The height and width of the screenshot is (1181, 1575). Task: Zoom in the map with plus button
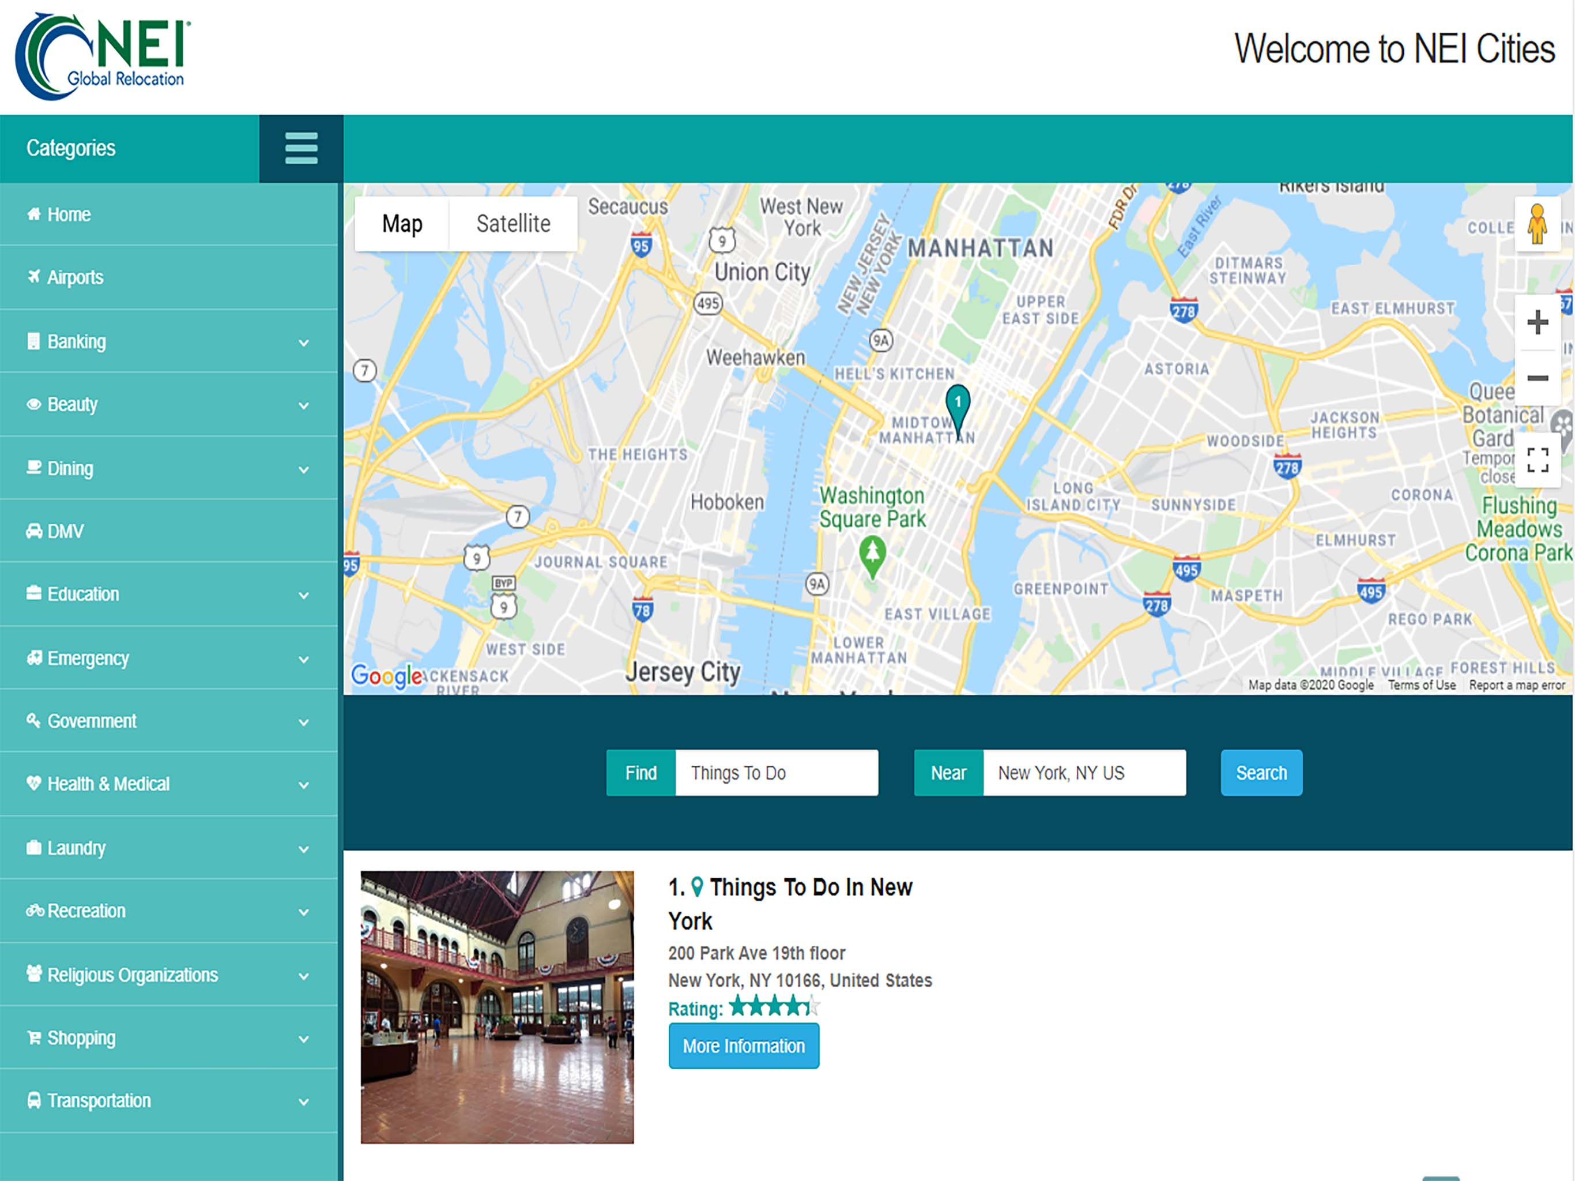[1538, 322]
